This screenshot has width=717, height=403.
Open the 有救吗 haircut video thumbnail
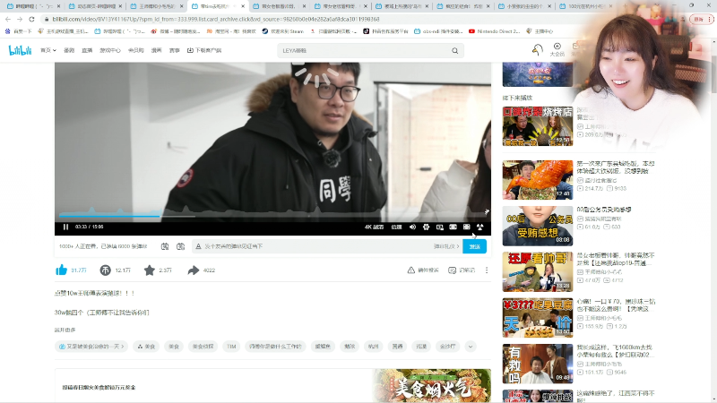537,364
